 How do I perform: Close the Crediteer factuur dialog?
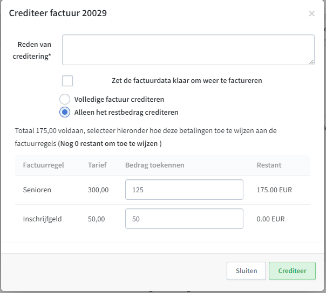(311, 13)
